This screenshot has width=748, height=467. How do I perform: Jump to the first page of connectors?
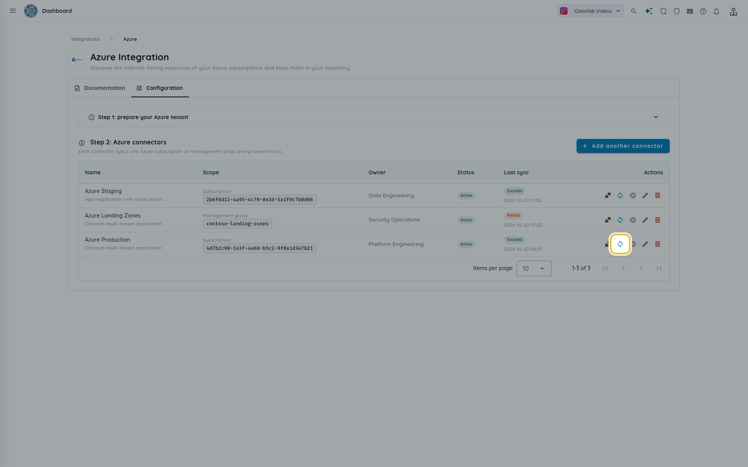point(605,269)
